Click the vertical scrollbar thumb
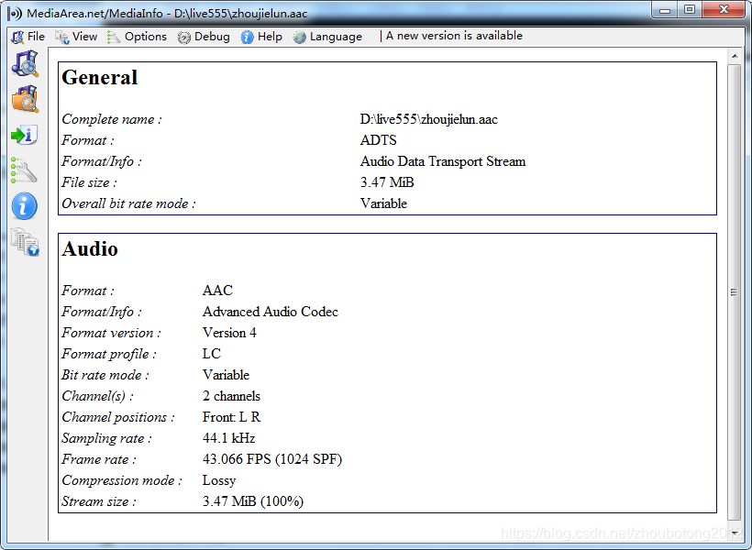Image resolution: width=752 pixels, height=550 pixels. click(x=735, y=292)
